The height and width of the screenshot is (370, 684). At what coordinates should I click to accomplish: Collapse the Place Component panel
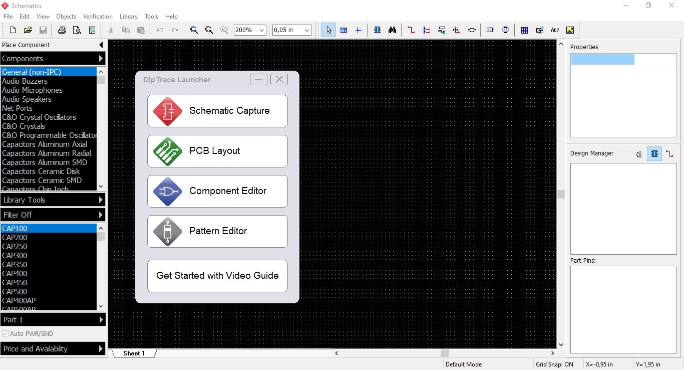(x=101, y=45)
